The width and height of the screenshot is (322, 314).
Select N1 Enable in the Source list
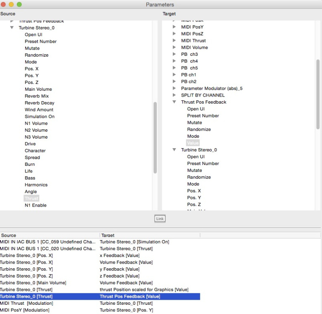36,205
